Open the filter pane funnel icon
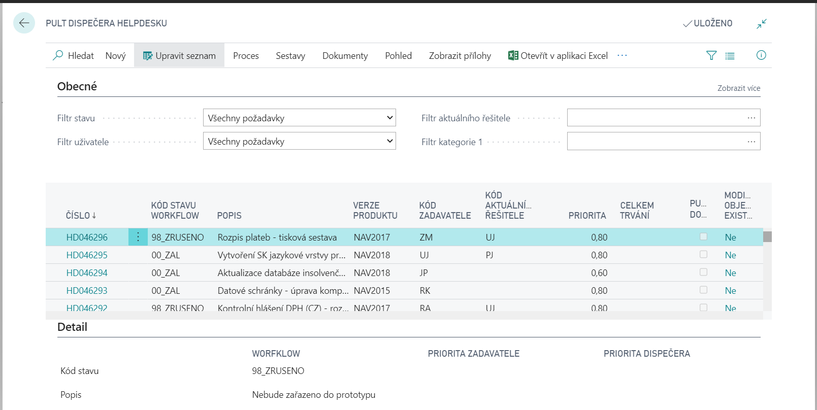The image size is (817, 410). (711, 56)
